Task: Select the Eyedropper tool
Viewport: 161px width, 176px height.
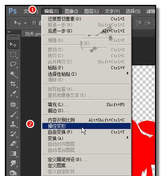Action: pos(13,94)
